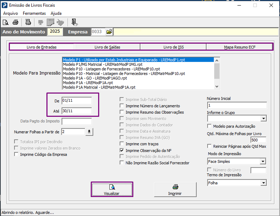
Task: Check Imprime com traços
Action: (x=122, y=144)
